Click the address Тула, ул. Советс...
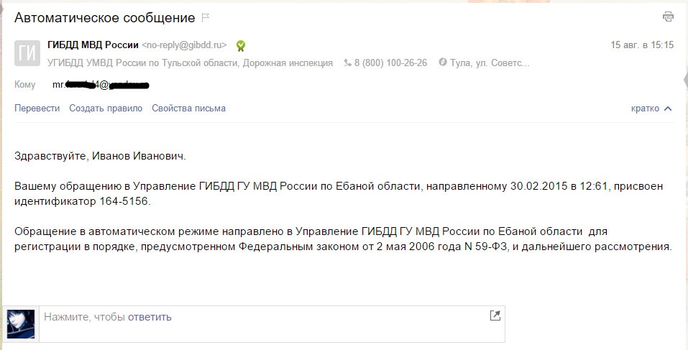The width and height of the screenshot is (688, 350). tap(490, 63)
